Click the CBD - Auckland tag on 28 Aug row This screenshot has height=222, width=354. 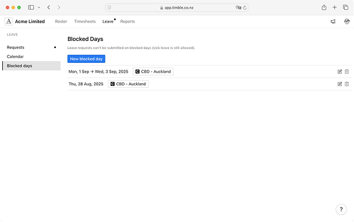128,84
